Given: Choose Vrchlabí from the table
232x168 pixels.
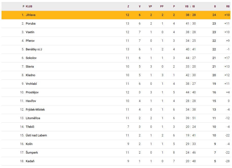Looking at the screenshot, I should coord(31,84).
